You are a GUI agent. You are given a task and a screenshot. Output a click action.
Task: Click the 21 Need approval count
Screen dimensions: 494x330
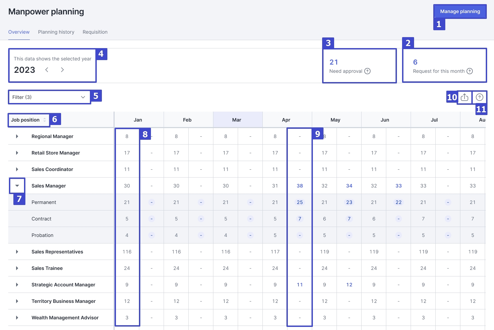333,62
